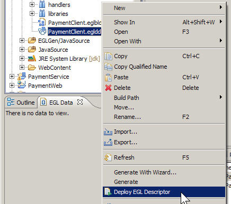Click the Copy icon in context menu
The image size is (231, 204).
108,57
